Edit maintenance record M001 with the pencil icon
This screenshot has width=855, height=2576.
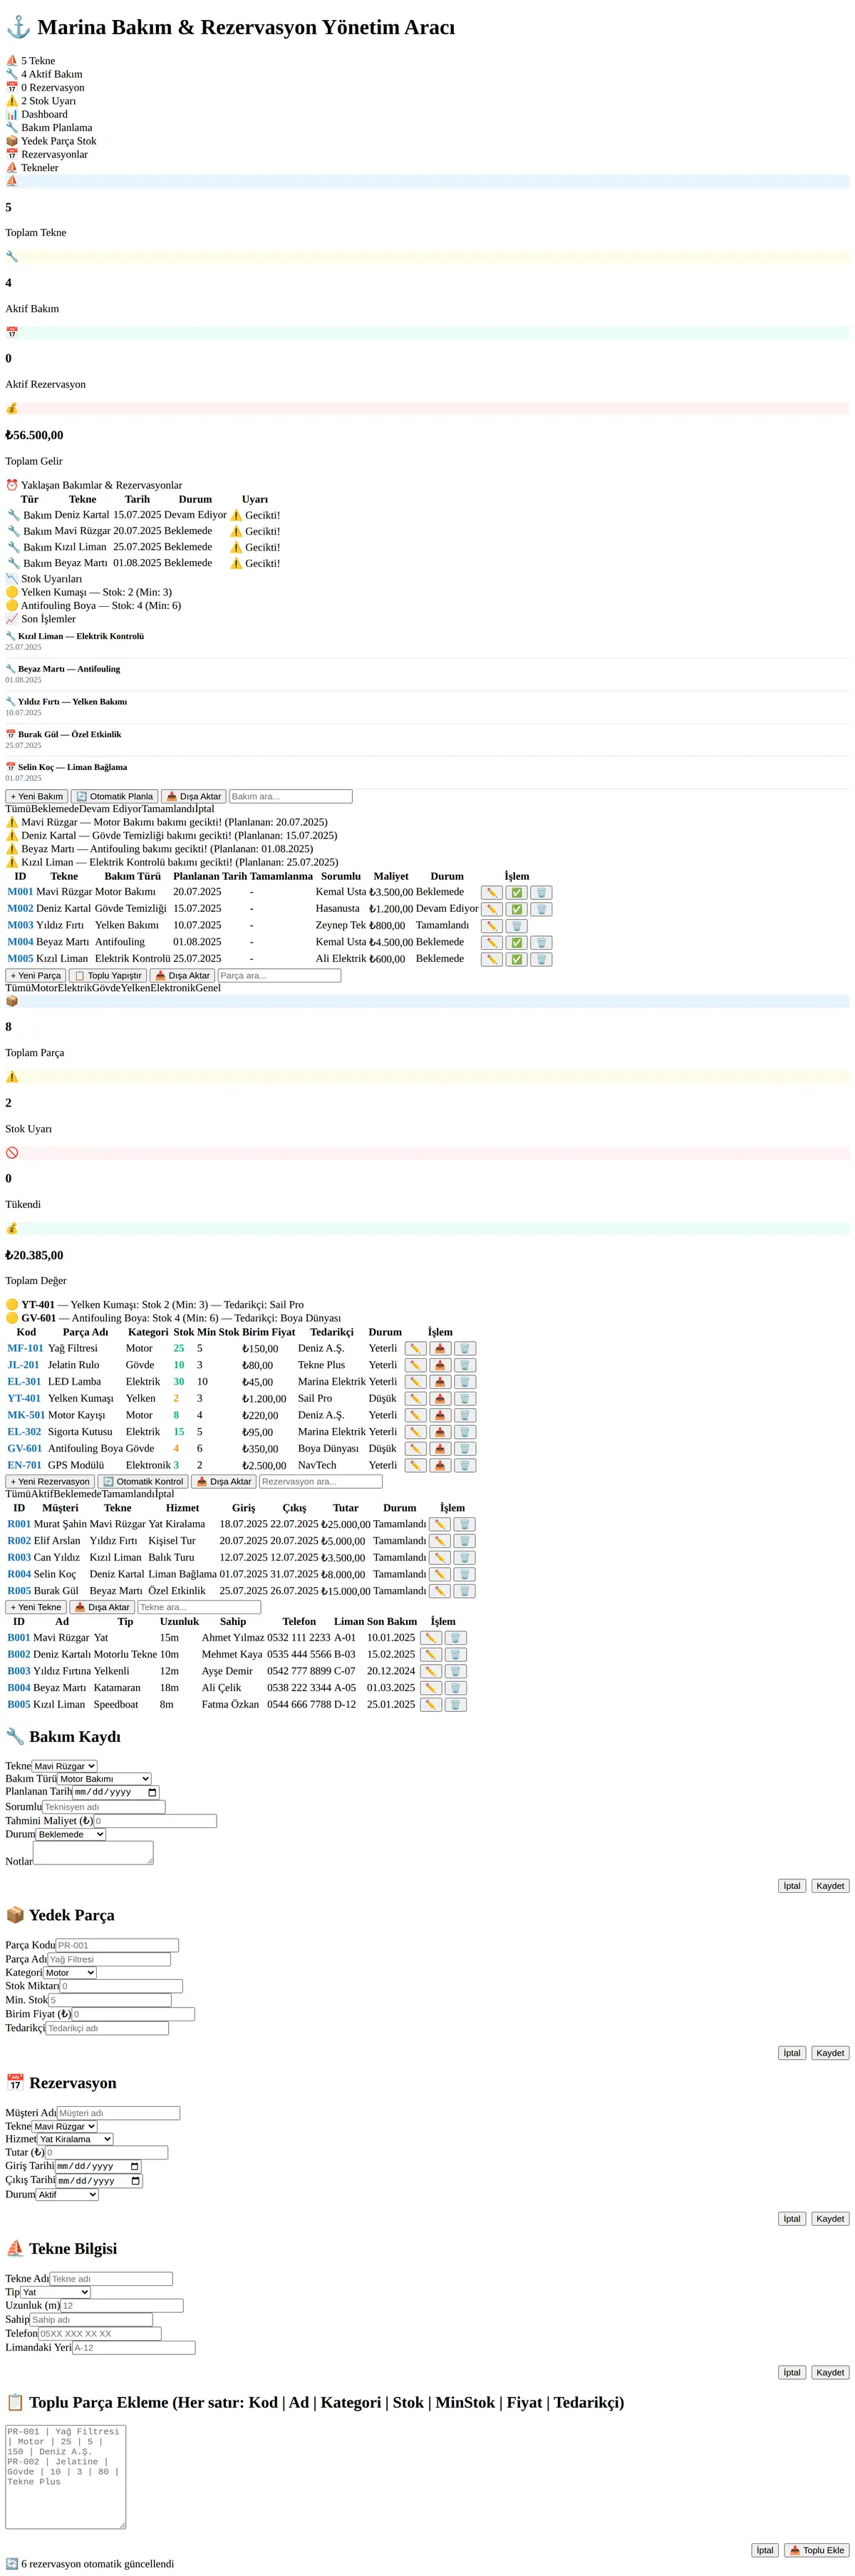pyautogui.click(x=492, y=893)
